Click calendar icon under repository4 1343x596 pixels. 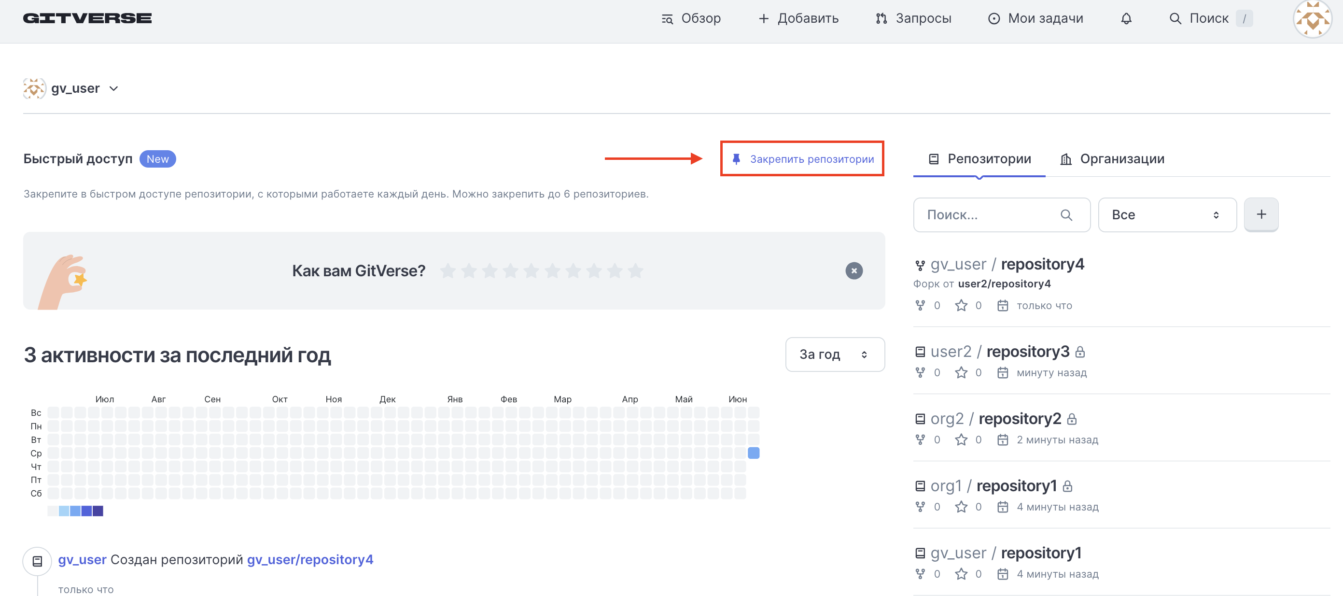tap(1003, 306)
